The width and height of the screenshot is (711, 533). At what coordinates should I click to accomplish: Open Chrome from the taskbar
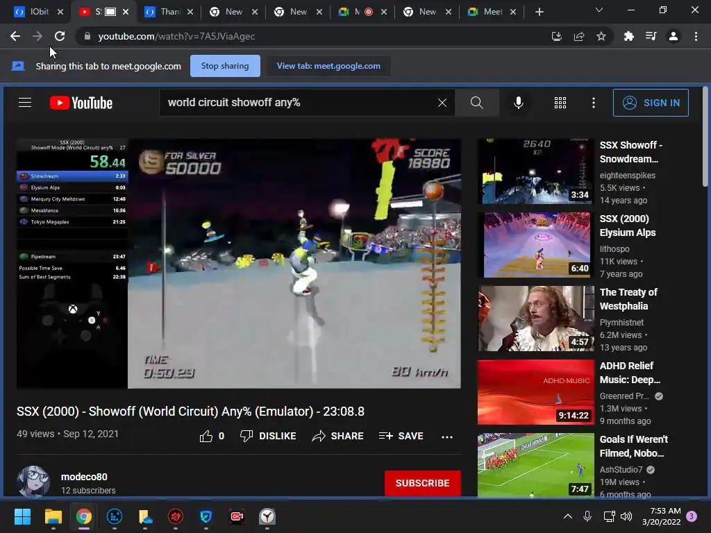click(84, 516)
